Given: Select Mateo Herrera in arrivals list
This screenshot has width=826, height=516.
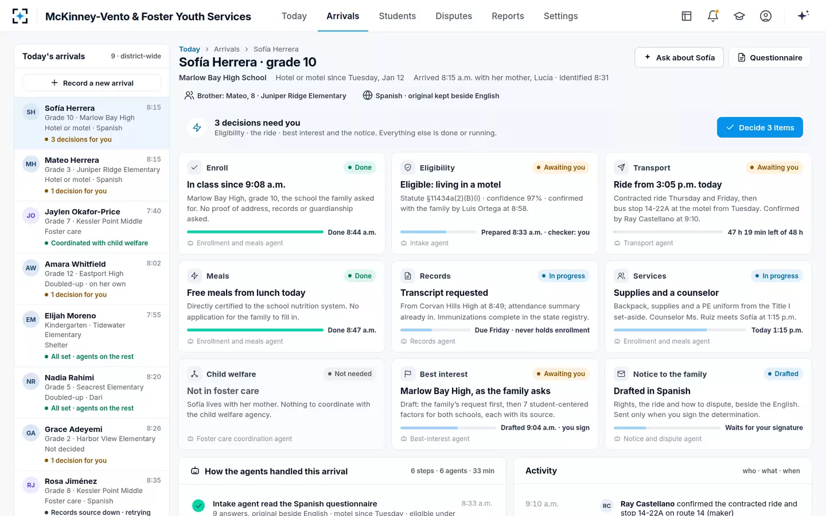Looking at the screenshot, I should (x=92, y=175).
